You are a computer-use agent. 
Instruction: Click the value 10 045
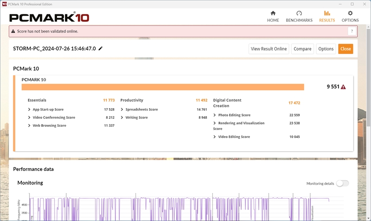pos(294,137)
